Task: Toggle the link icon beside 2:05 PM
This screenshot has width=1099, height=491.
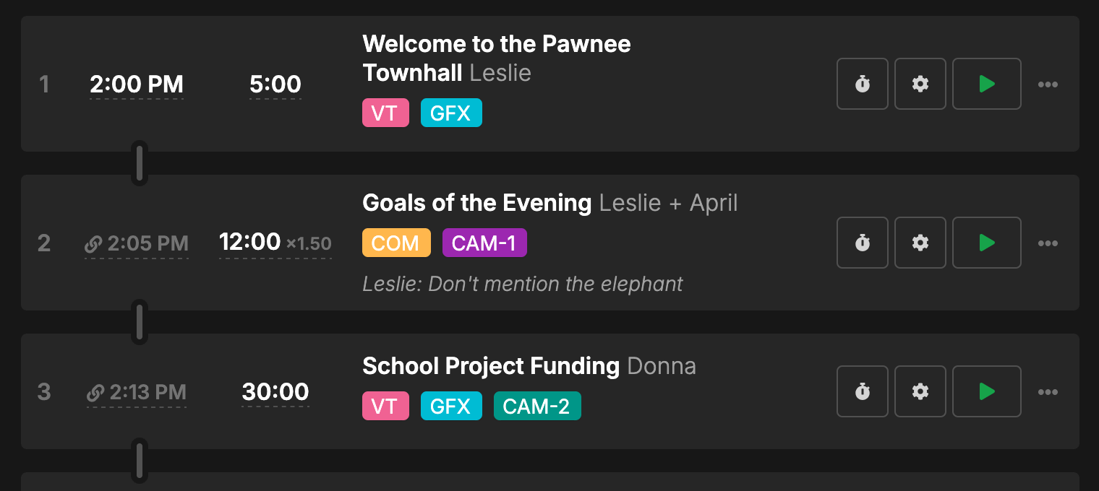Action: [93, 244]
